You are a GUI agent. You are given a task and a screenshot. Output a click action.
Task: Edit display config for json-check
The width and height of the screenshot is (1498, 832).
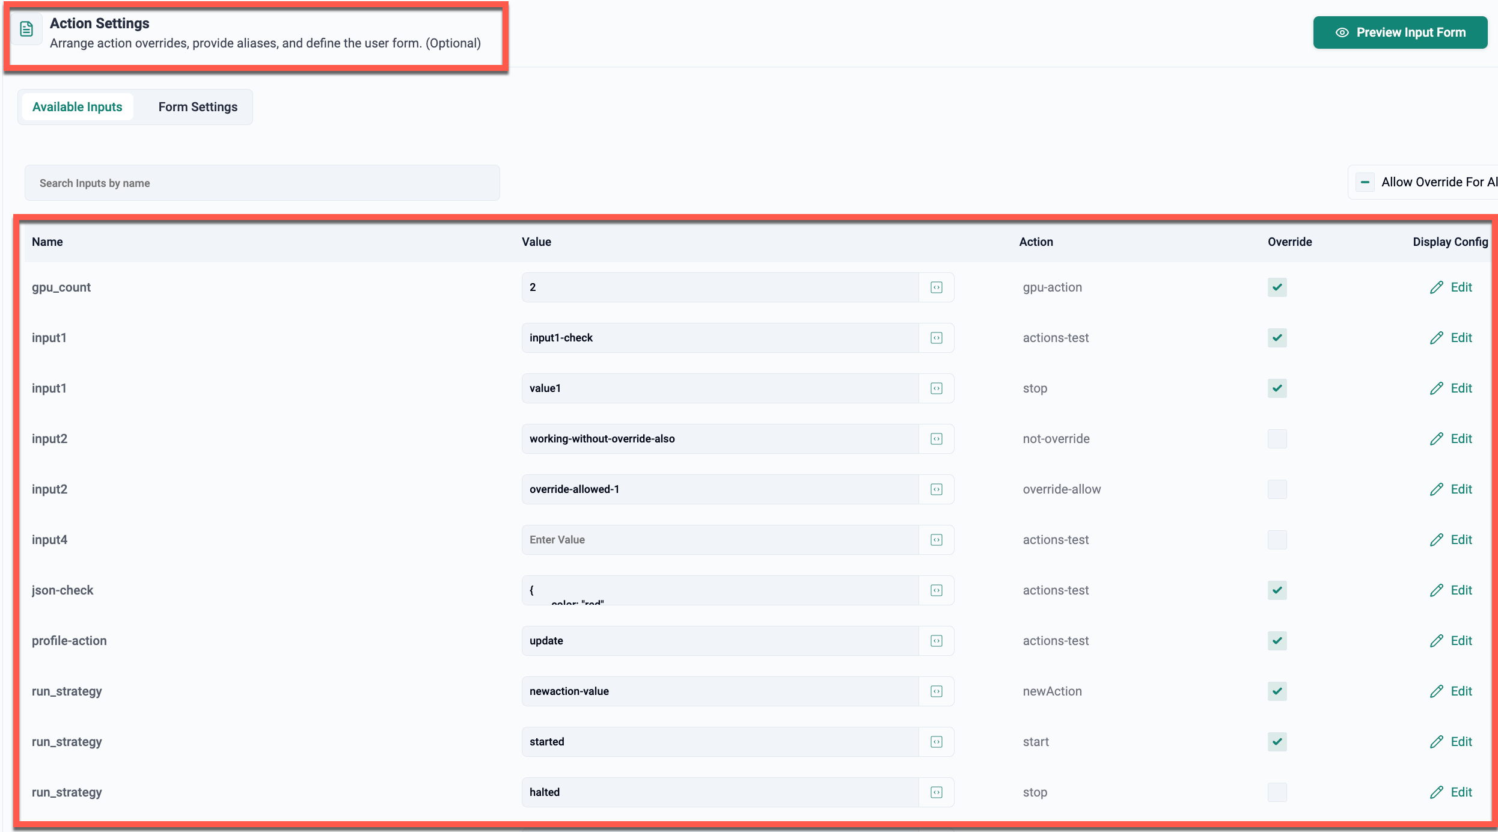(x=1451, y=590)
